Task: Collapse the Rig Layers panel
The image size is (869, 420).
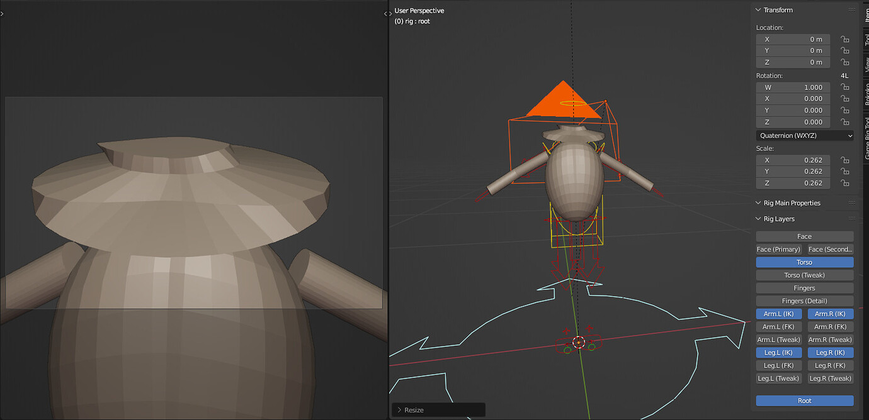Action: [758, 219]
